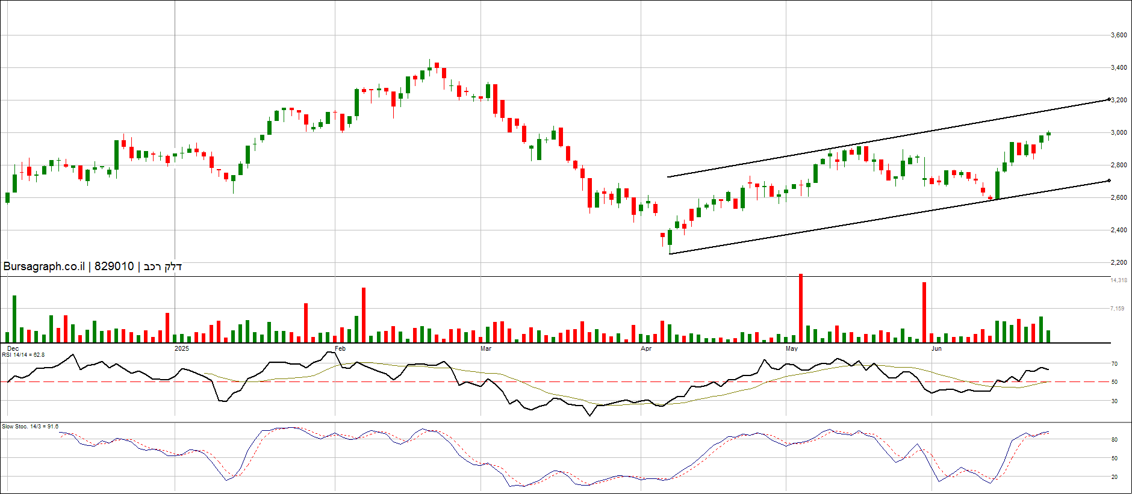
Task: Click the Slow Stoc. 14/3 indicator label
Action: click(30, 427)
